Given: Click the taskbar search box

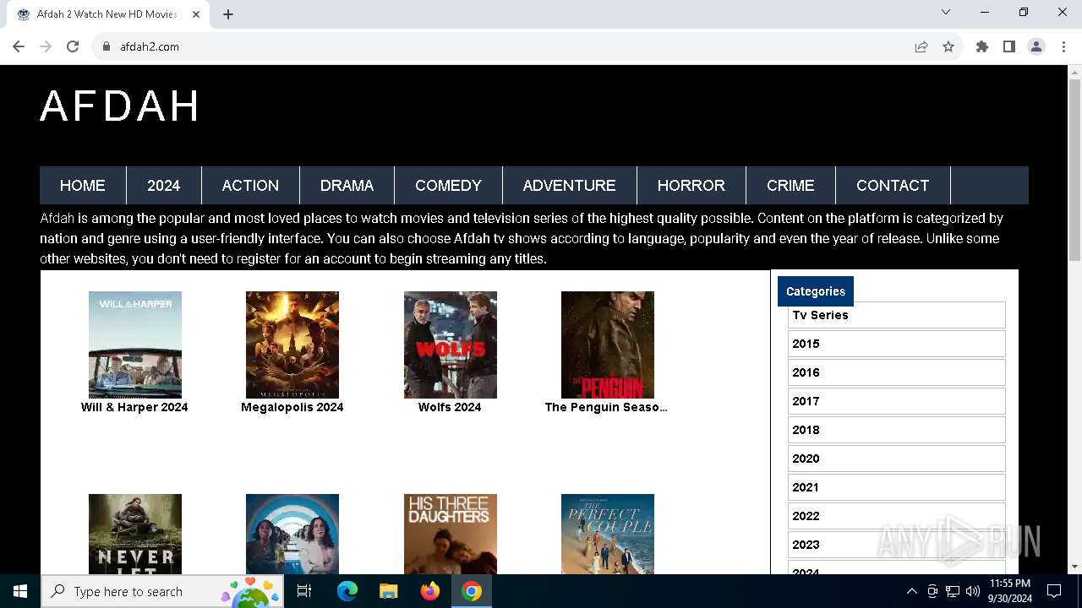Looking at the screenshot, I should click(x=162, y=591).
